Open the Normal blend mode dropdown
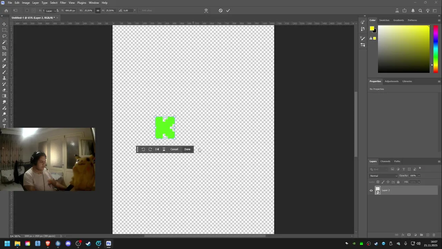This screenshot has width=442, height=249. [x=384, y=176]
